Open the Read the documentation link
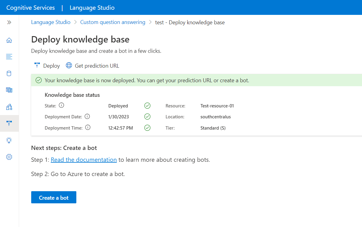This screenshot has height=227, width=362. [84, 159]
